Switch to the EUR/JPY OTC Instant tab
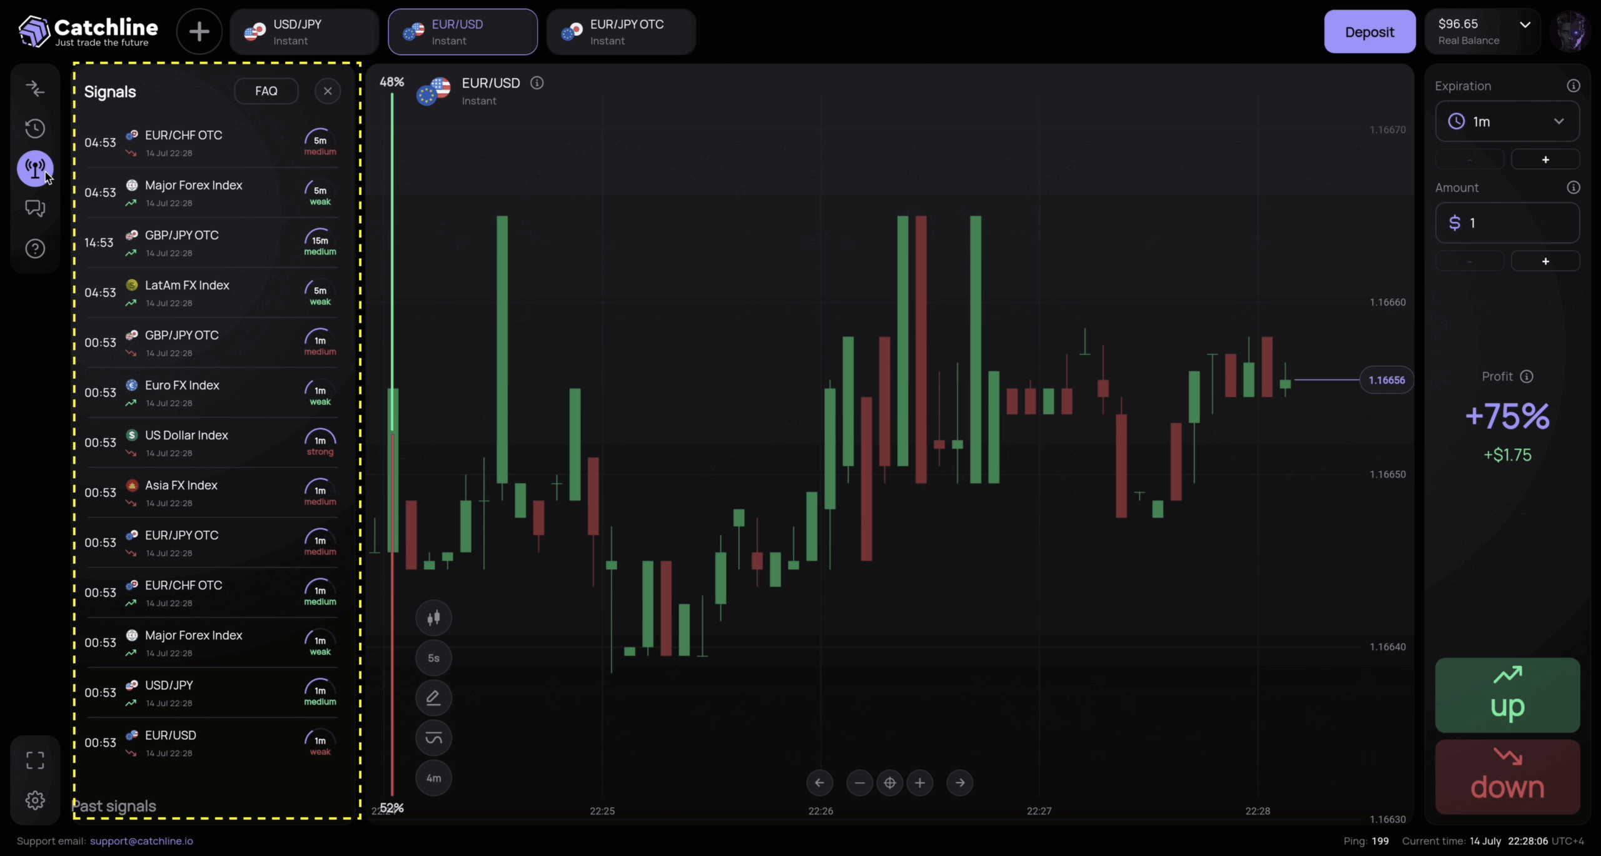The width and height of the screenshot is (1601, 856). coord(621,32)
